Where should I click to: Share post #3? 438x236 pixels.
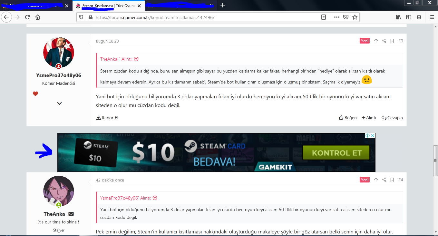point(384,41)
